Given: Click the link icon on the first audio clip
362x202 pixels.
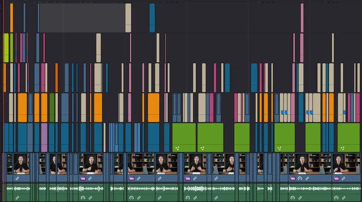Looking at the screenshot, I should click(18, 198).
